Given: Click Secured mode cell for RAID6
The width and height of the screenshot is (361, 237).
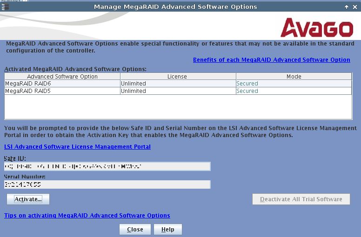Looking at the screenshot, I should 294,84.
